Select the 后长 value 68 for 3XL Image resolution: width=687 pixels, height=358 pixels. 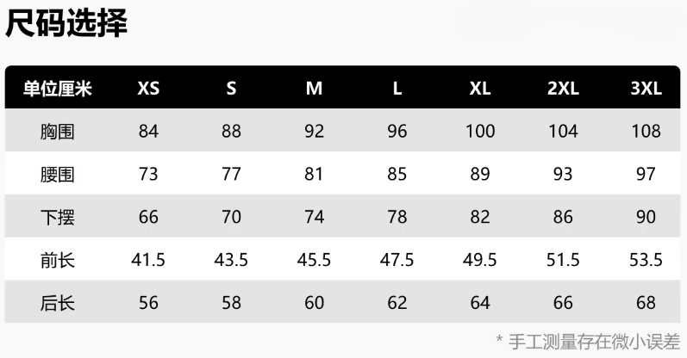[x=646, y=303]
